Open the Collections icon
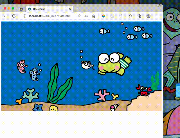The height and width of the screenshot is (138, 180). (x=139, y=16)
